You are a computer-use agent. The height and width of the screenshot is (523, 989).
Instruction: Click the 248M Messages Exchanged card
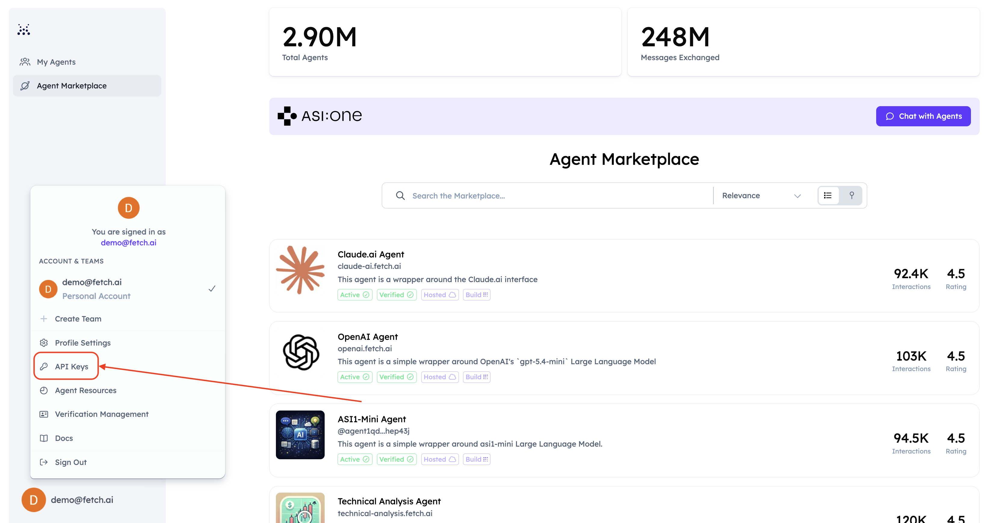(x=803, y=42)
